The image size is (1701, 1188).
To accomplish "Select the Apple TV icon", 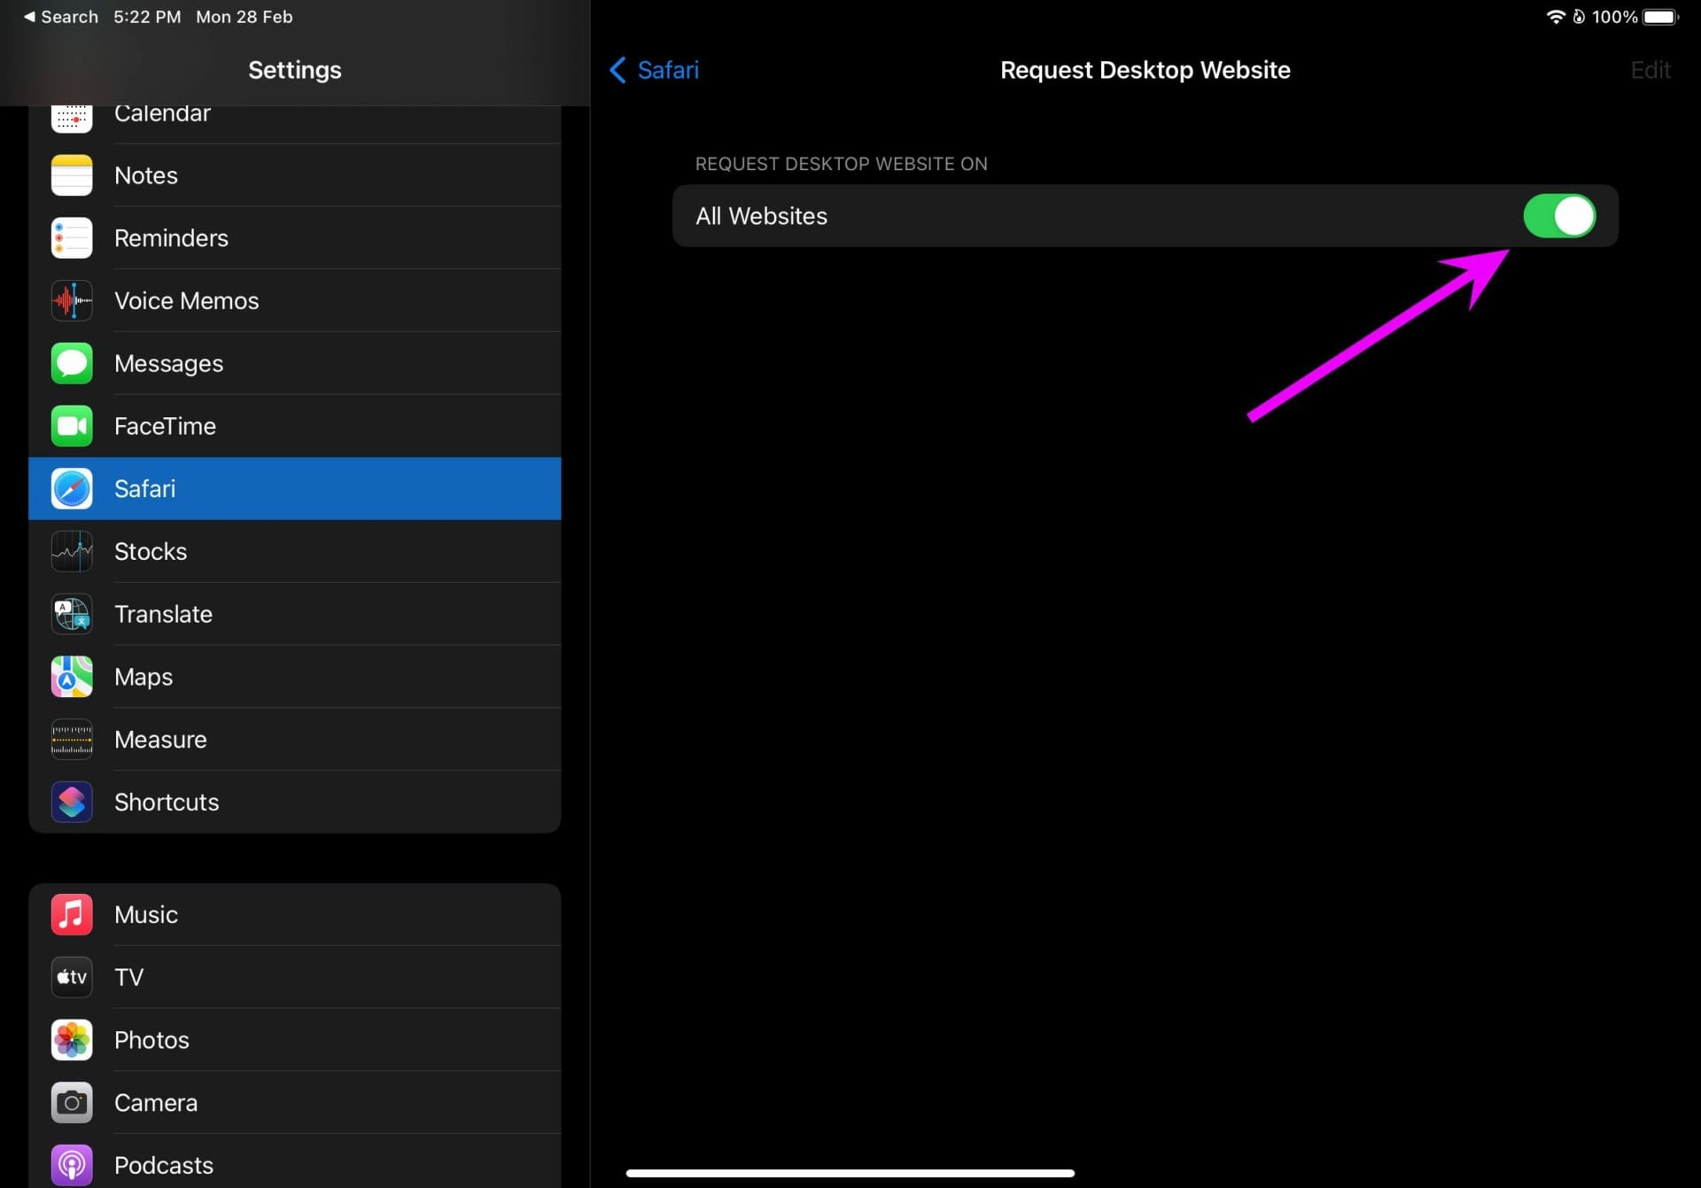I will (x=72, y=977).
